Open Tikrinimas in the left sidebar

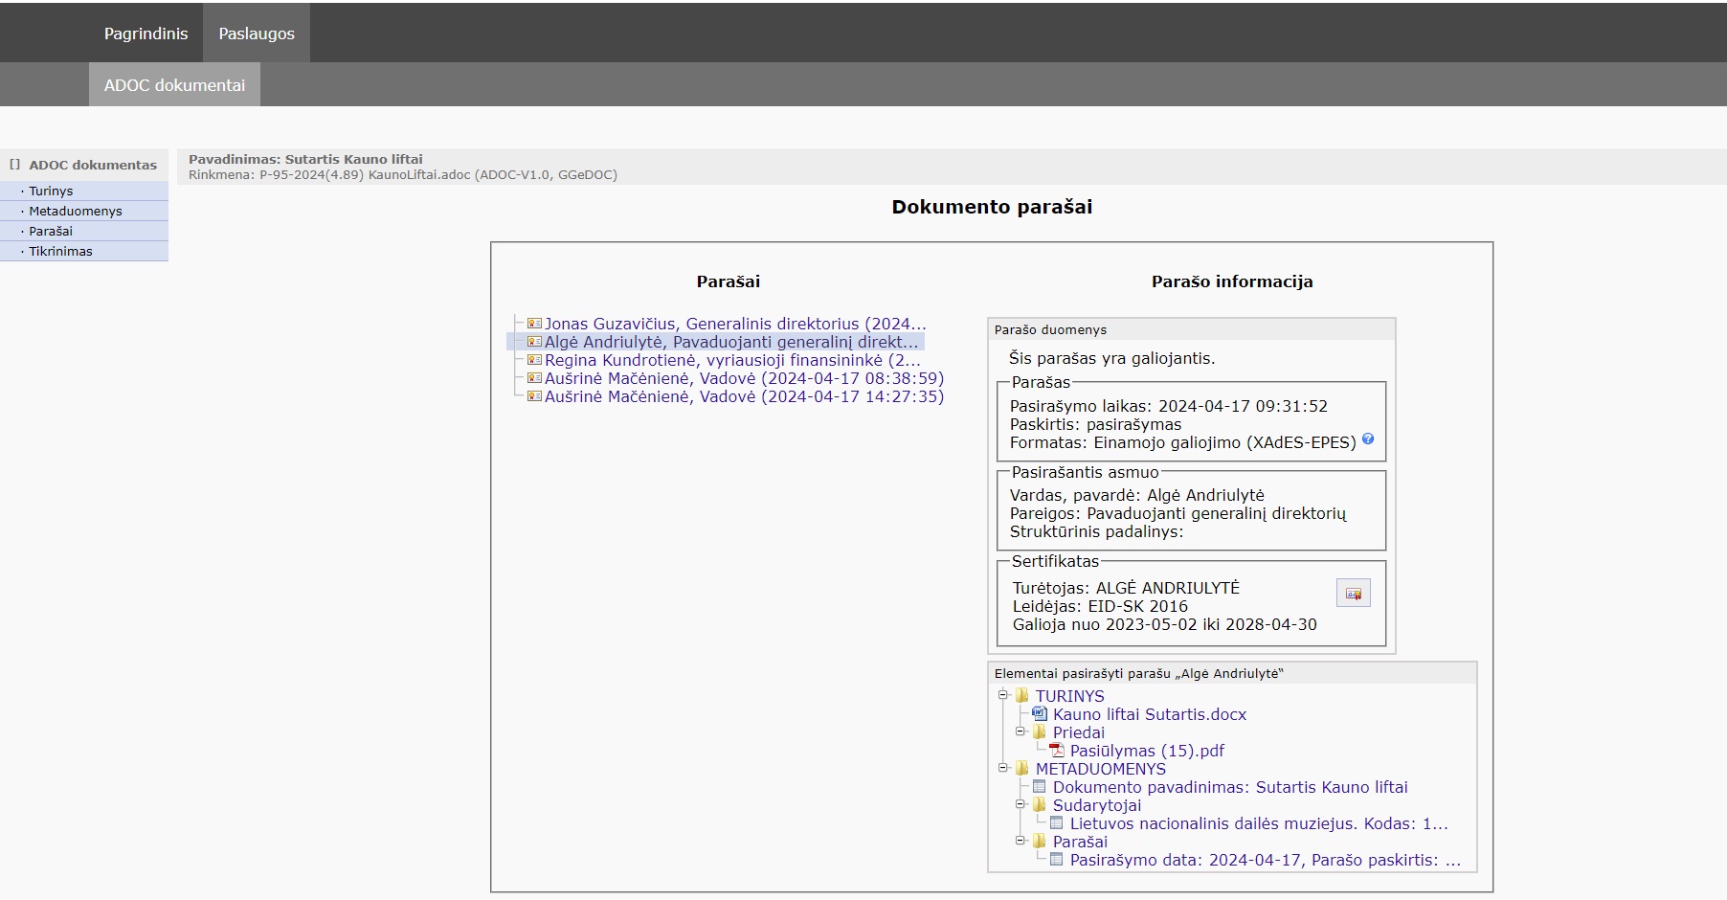[60, 251]
